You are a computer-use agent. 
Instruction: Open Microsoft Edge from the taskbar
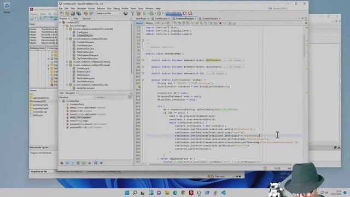[175, 193]
